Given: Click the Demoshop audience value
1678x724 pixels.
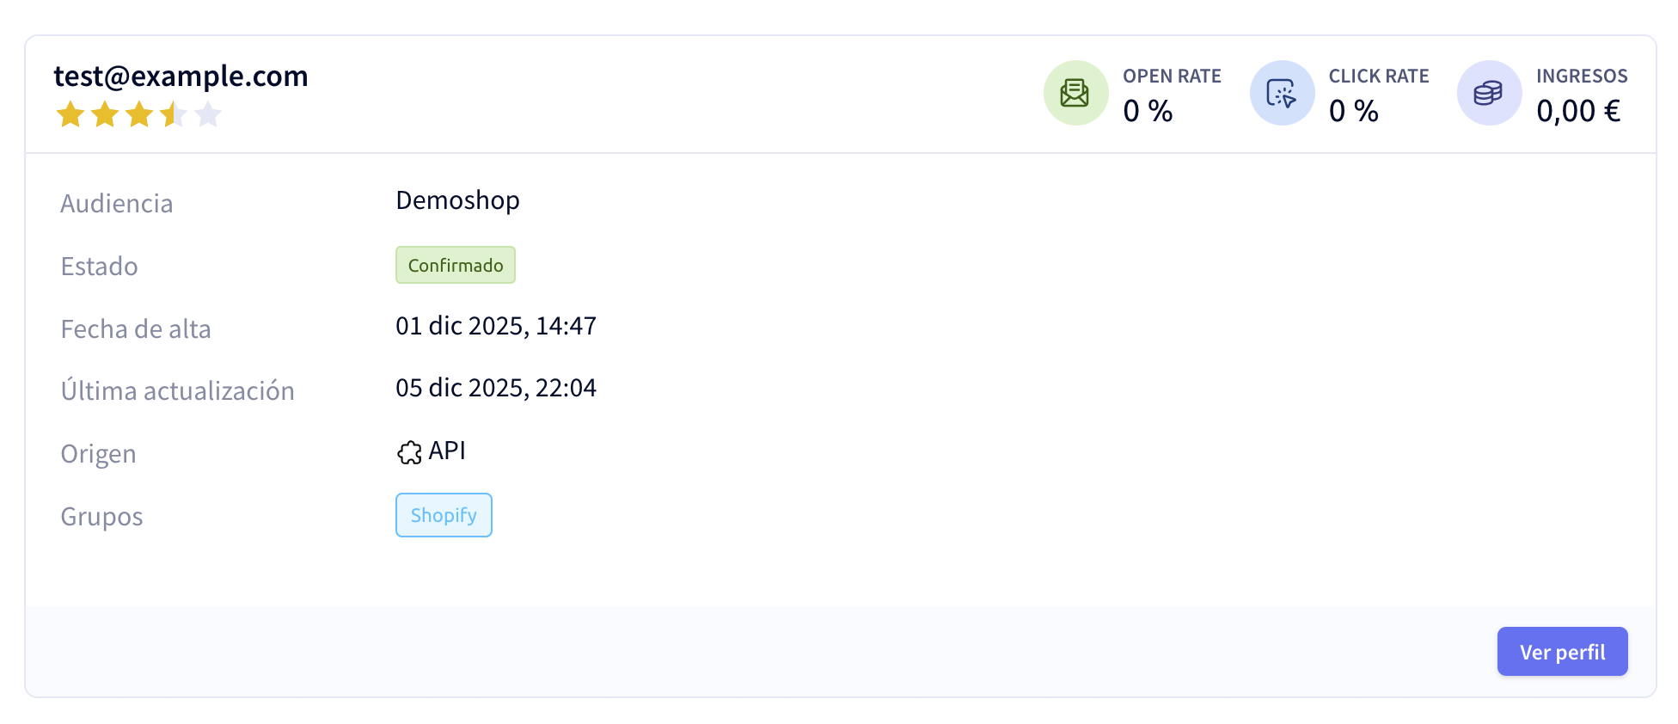Looking at the screenshot, I should pyautogui.click(x=457, y=200).
